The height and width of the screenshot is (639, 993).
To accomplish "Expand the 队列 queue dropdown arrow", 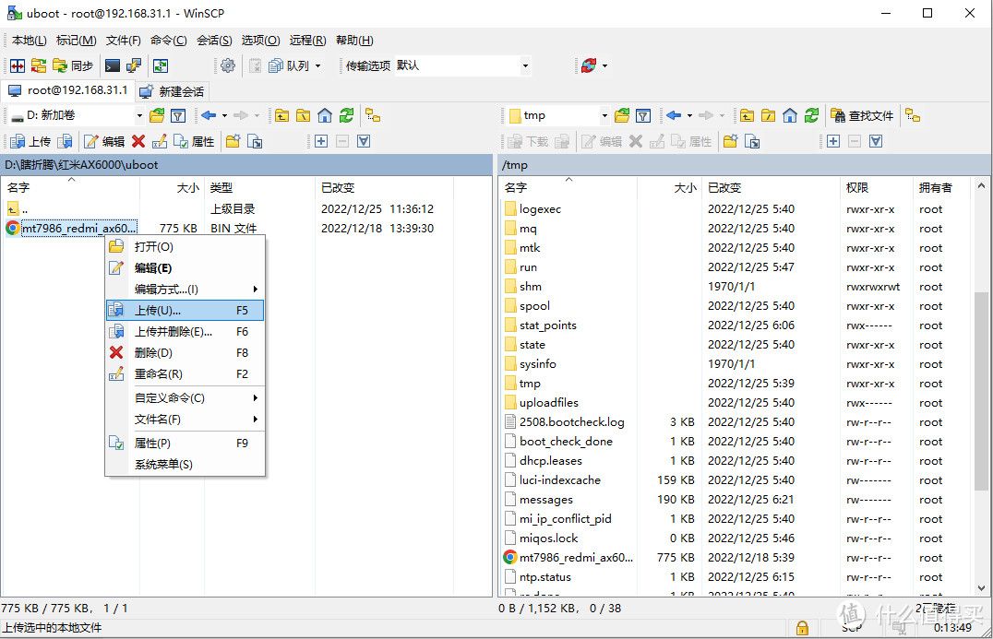I will tap(317, 65).
